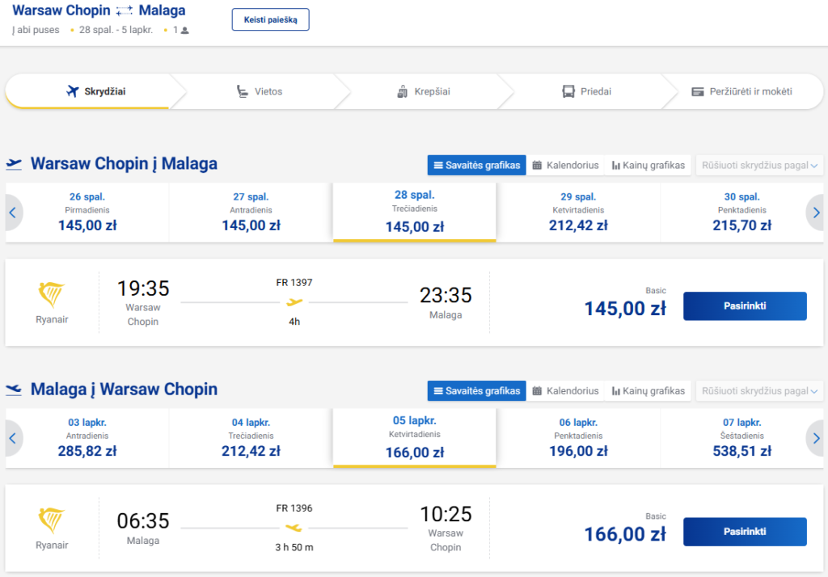Click the airplane icon in Skrydžiai tab
The height and width of the screenshot is (577, 828).
pos(72,91)
